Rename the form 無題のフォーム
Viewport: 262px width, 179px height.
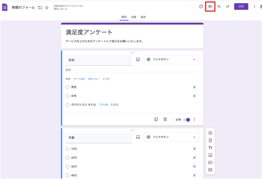point(23,7)
